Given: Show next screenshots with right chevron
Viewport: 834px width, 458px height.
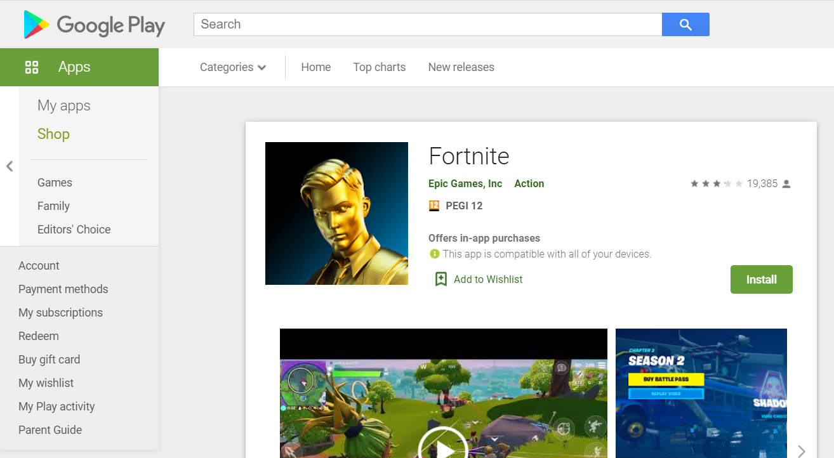Looking at the screenshot, I should 802,451.
